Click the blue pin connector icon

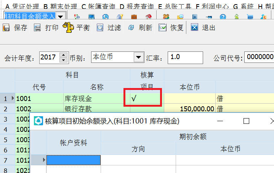[x=209, y=17]
